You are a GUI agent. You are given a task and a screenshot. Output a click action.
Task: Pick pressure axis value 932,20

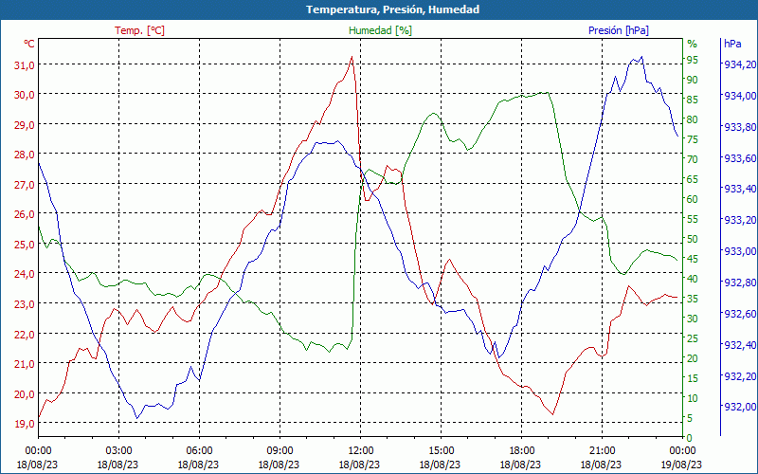[740, 375]
